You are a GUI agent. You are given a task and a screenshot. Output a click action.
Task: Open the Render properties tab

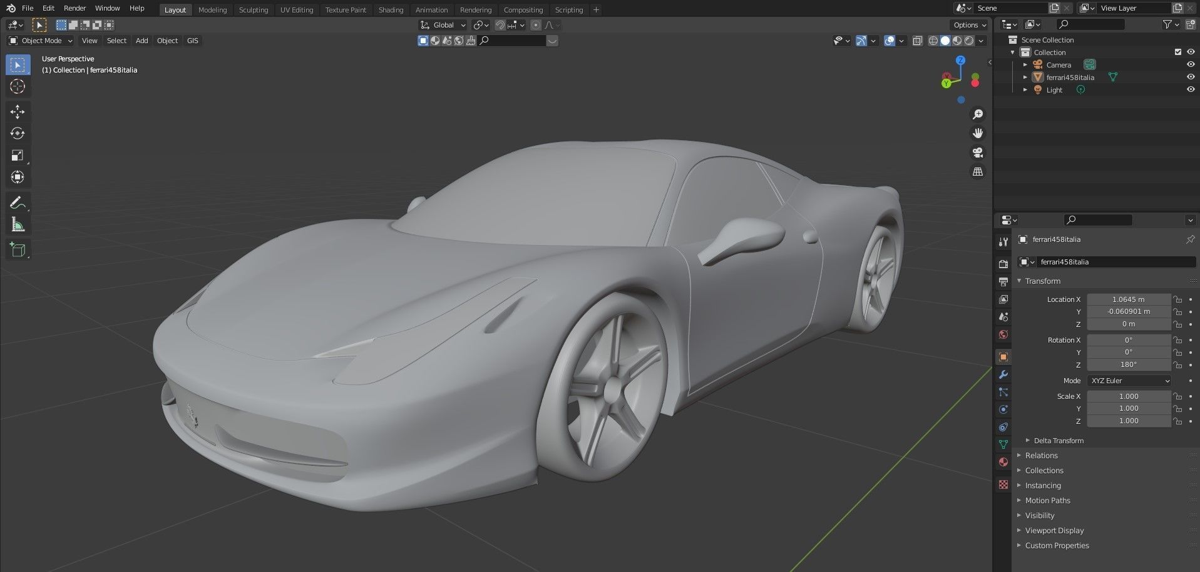[x=1003, y=264]
